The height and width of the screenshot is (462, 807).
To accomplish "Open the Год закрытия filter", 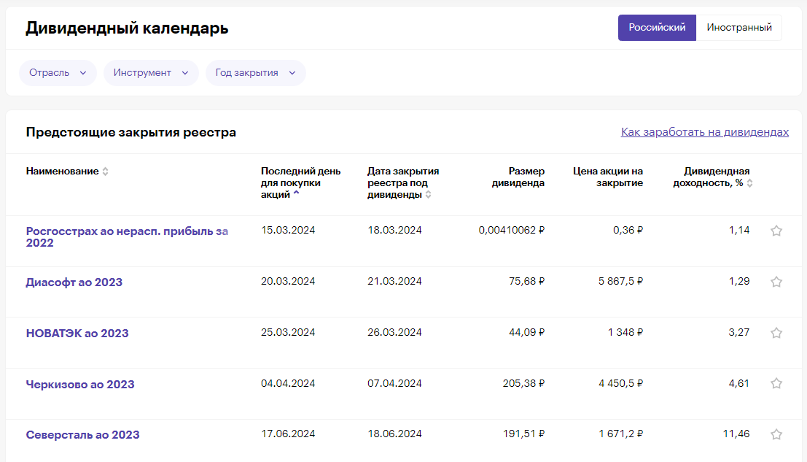I will 255,73.
